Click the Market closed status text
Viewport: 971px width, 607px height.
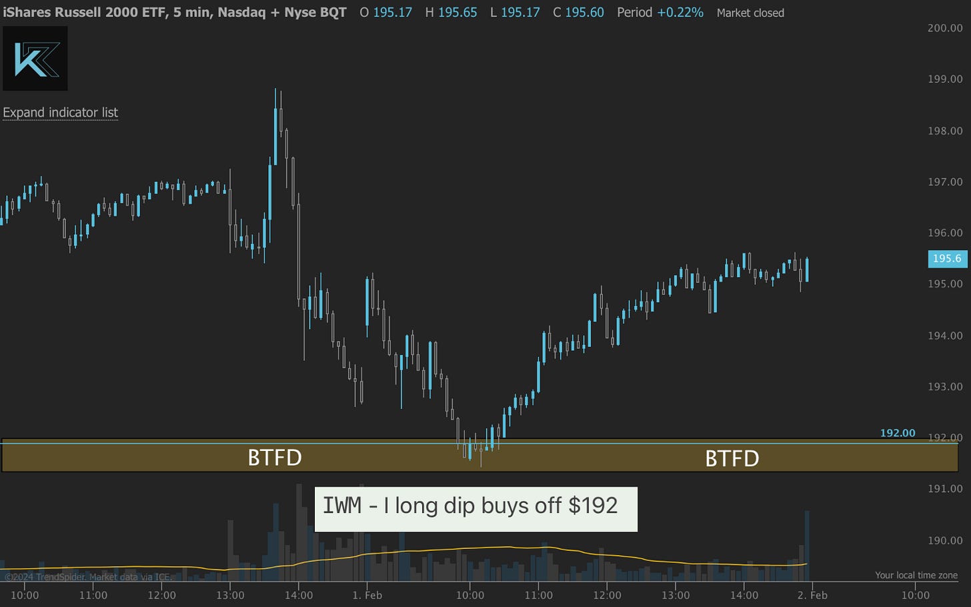click(x=750, y=13)
